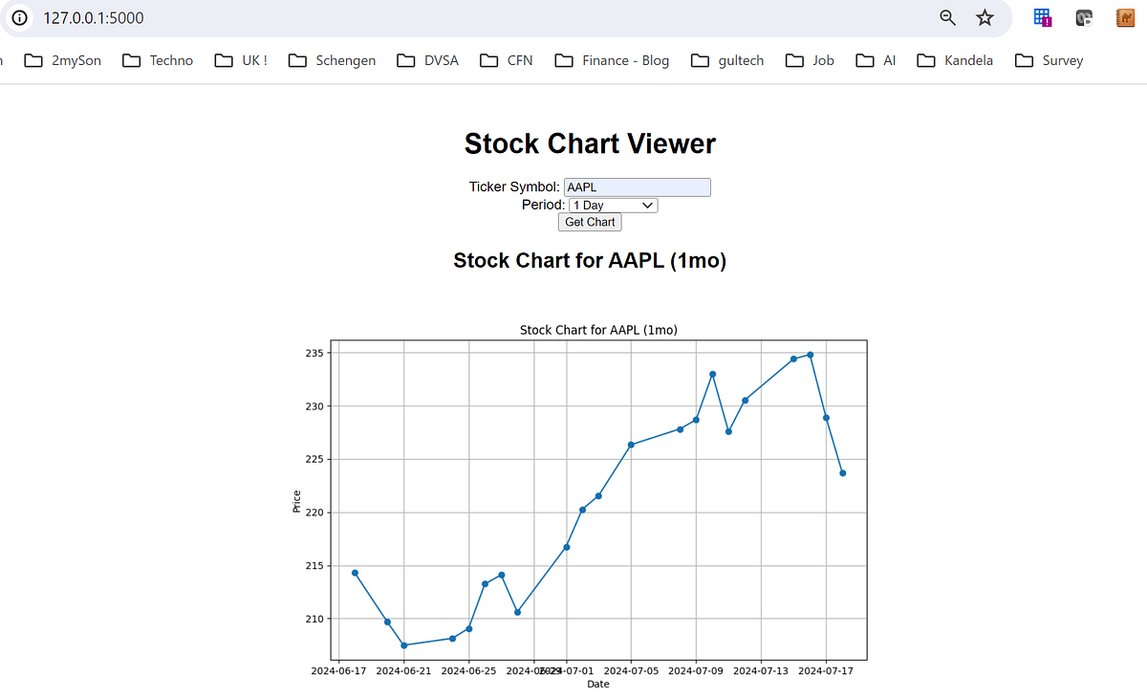
Task: Click the AAPL ticker symbol input field
Action: pos(637,186)
